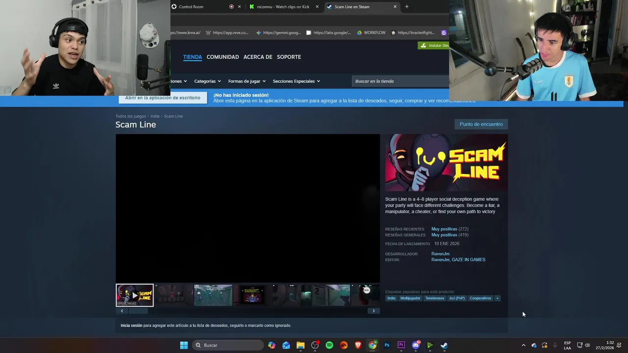The height and width of the screenshot is (353, 628).
Task: Click the Tenebrosos tag
Action: (434, 298)
